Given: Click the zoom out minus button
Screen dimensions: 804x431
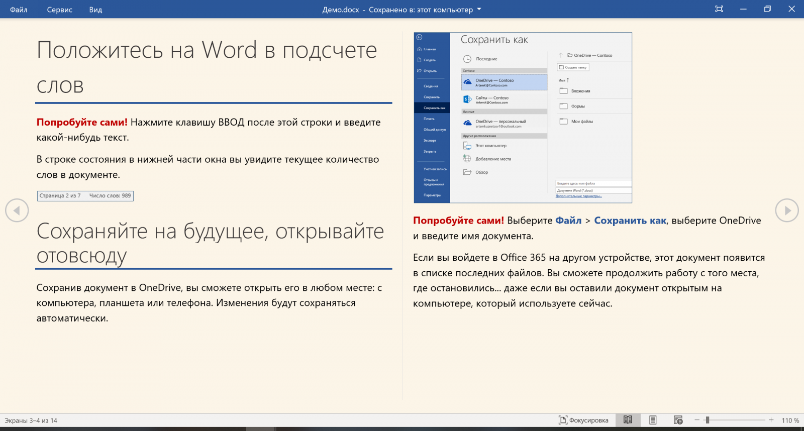Looking at the screenshot, I should [697, 420].
